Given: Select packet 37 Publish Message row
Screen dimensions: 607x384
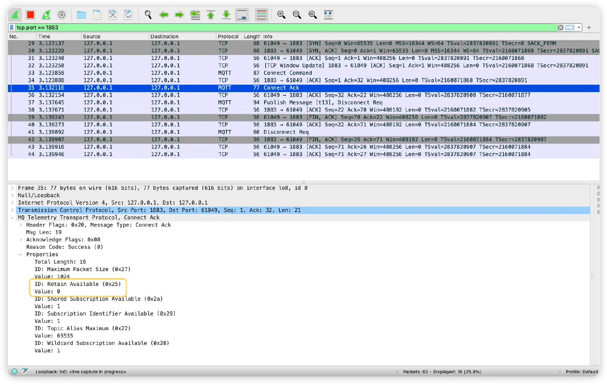Looking at the screenshot, I should pyautogui.click(x=303, y=102).
